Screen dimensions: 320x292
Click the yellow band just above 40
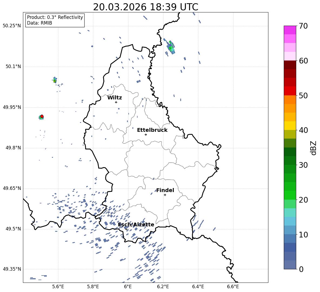(290, 125)
